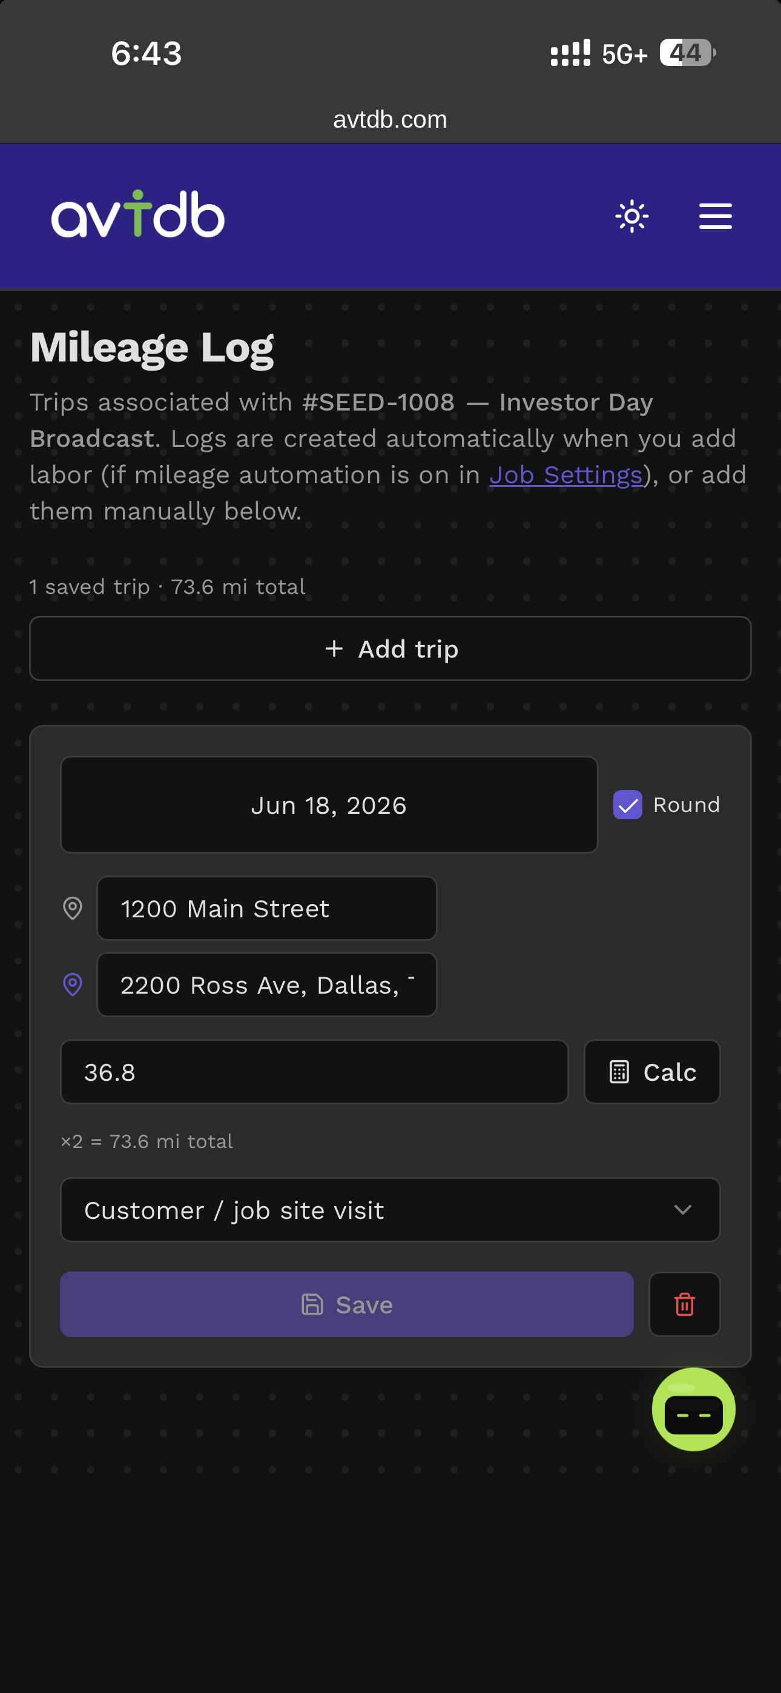Edit the 1200 Main Street origin field

point(267,908)
